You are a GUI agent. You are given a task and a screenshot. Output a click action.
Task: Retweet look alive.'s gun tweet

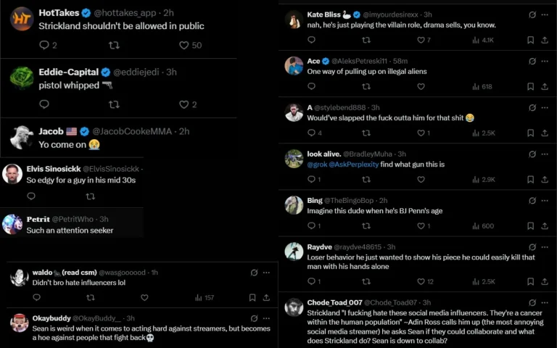[x=366, y=179]
